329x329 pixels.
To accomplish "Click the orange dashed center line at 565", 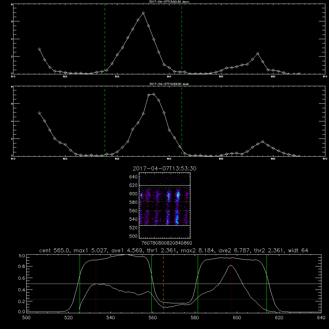I will click(x=163, y=284).
